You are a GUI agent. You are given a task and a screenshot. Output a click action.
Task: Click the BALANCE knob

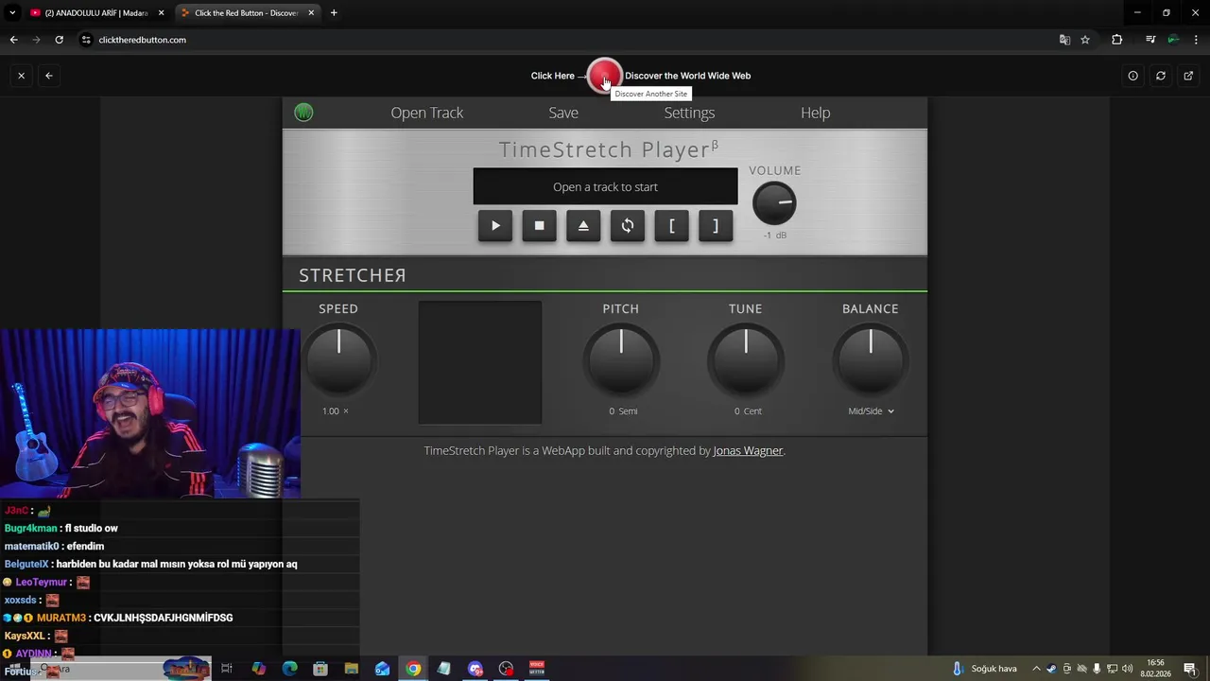point(871,359)
